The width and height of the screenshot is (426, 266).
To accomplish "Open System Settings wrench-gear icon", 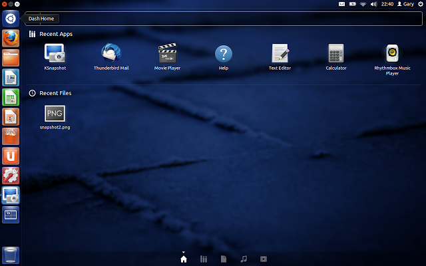I will pyautogui.click(x=11, y=176).
